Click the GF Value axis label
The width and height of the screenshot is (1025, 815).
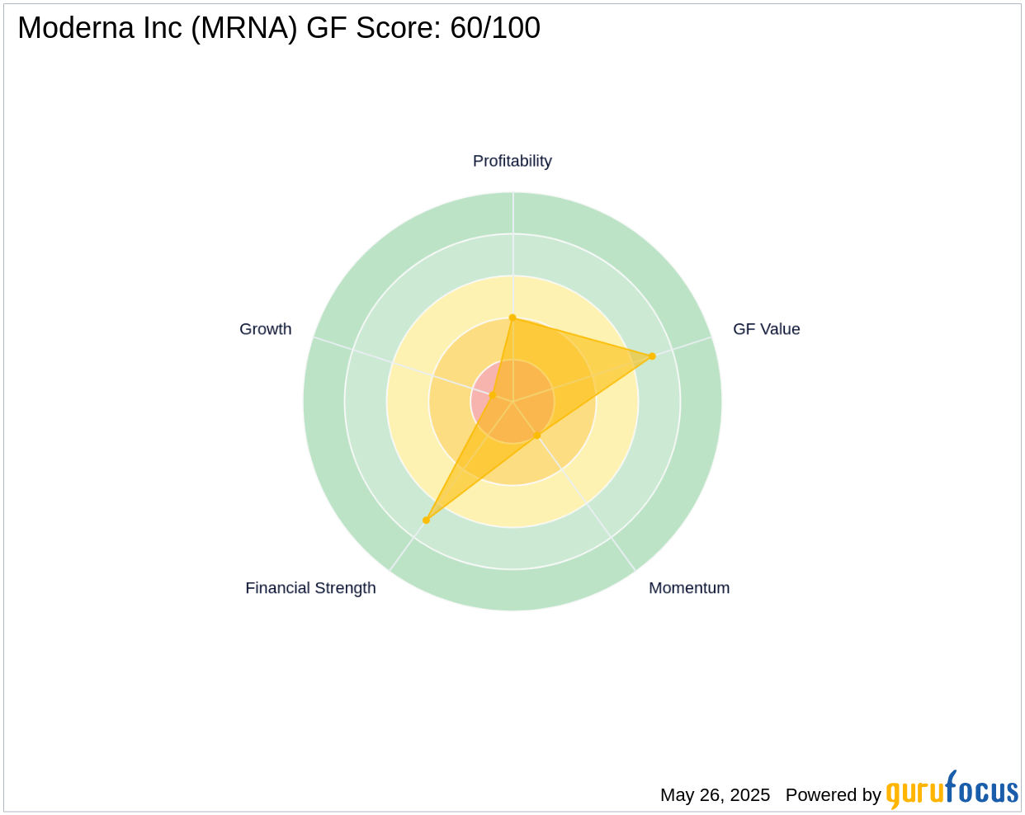767,329
